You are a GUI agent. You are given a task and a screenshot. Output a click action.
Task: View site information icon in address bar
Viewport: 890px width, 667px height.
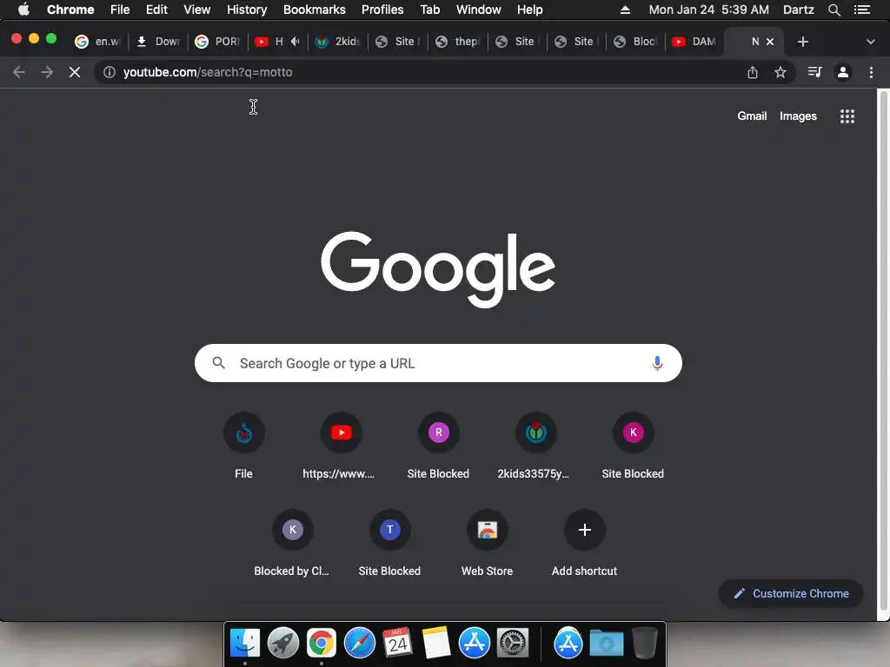(x=109, y=72)
